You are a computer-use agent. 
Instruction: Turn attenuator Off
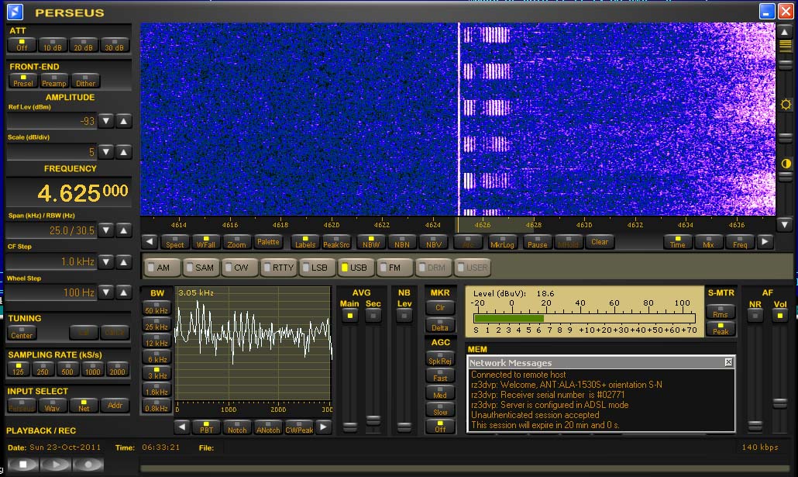[x=22, y=45]
